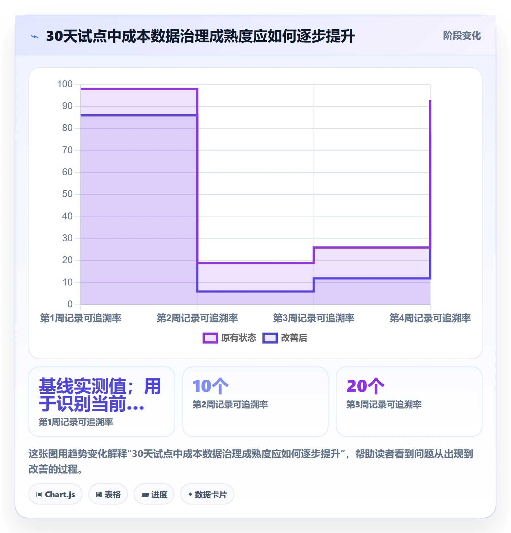Select the 进度 tag chip
Viewport: 511px width, 533px height.
pos(154,494)
